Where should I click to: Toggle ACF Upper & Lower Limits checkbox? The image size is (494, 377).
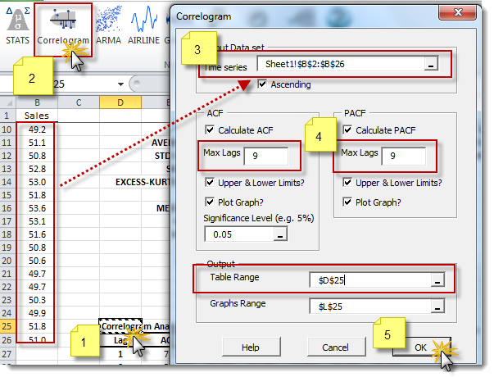point(210,183)
